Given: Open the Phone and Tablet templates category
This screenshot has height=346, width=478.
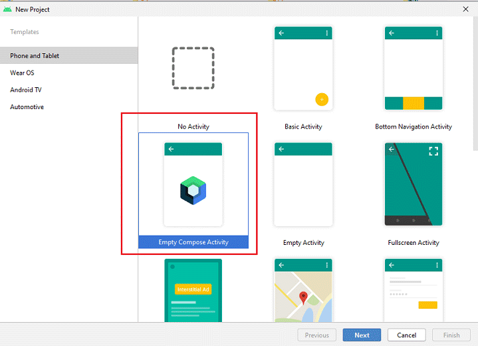Looking at the screenshot, I should click(x=69, y=55).
